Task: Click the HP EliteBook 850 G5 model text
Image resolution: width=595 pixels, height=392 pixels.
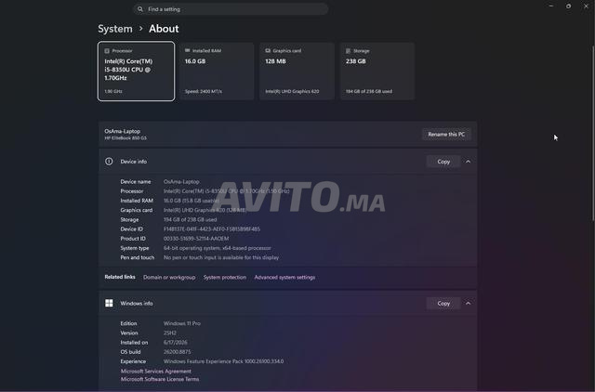Action: [126, 138]
